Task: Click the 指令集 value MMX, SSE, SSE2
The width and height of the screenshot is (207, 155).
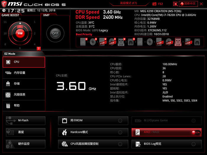Action: (x=180, y=101)
